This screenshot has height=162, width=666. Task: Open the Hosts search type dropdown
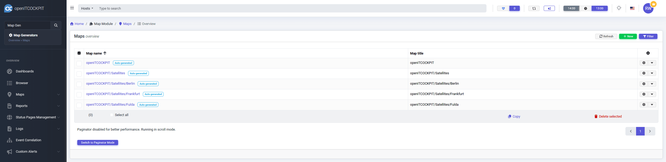(87, 8)
